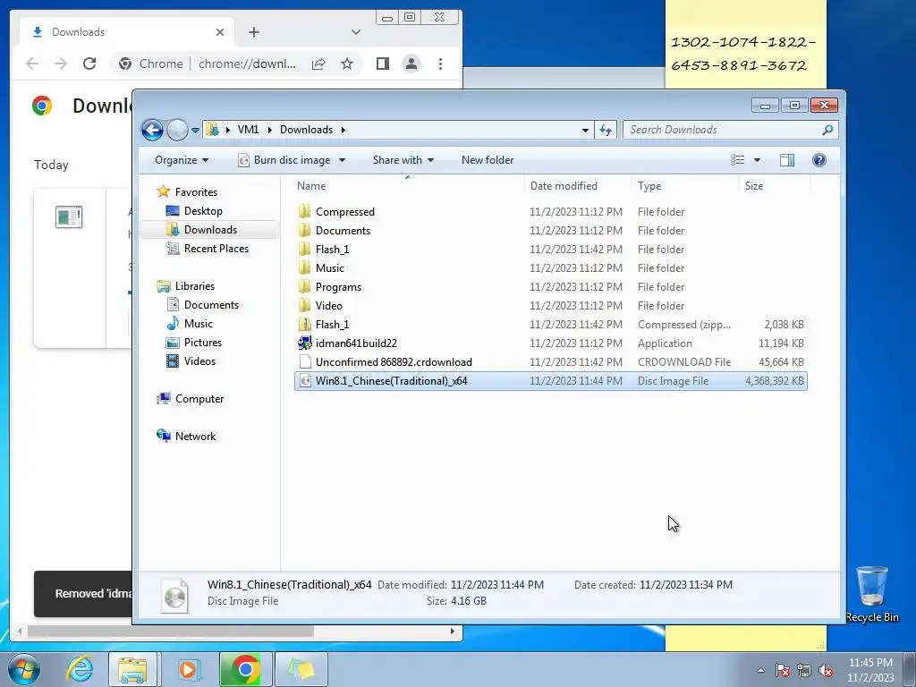Open Libraries in navigation pane
This screenshot has height=687, width=916.
click(186, 285)
